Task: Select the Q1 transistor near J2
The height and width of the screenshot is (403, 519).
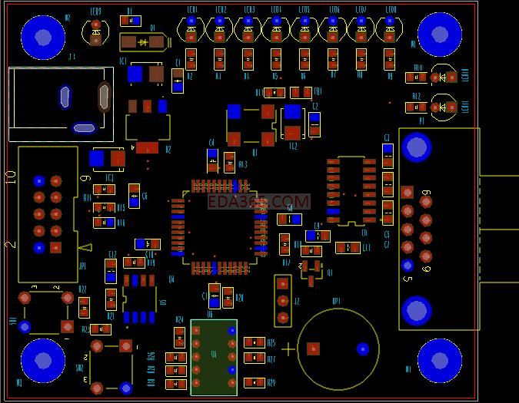Action: click(x=311, y=273)
